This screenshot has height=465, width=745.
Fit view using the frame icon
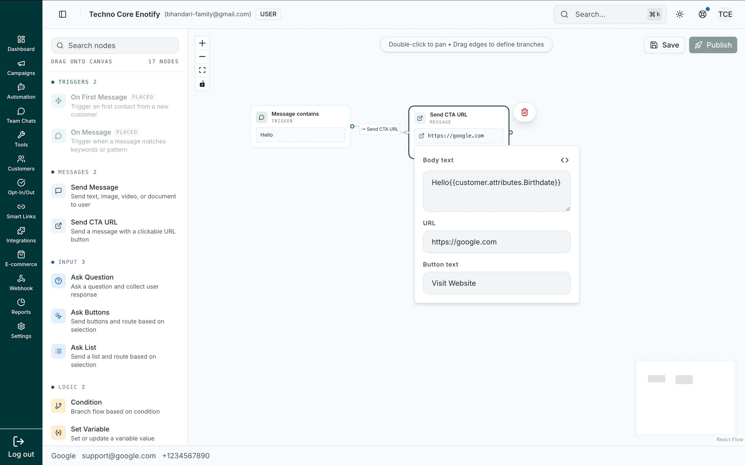[202, 70]
